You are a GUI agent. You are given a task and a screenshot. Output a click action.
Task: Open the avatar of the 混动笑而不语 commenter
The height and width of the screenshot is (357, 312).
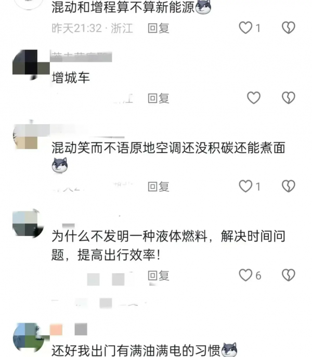pyautogui.click(x=28, y=135)
